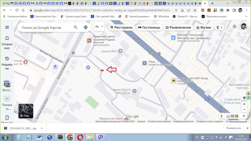
Task: Click the blue home pin on the map
Action: tap(88, 67)
